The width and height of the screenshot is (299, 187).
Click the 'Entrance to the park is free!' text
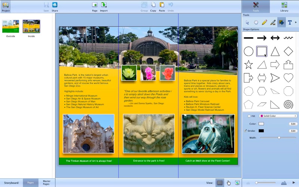pos(149,161)
